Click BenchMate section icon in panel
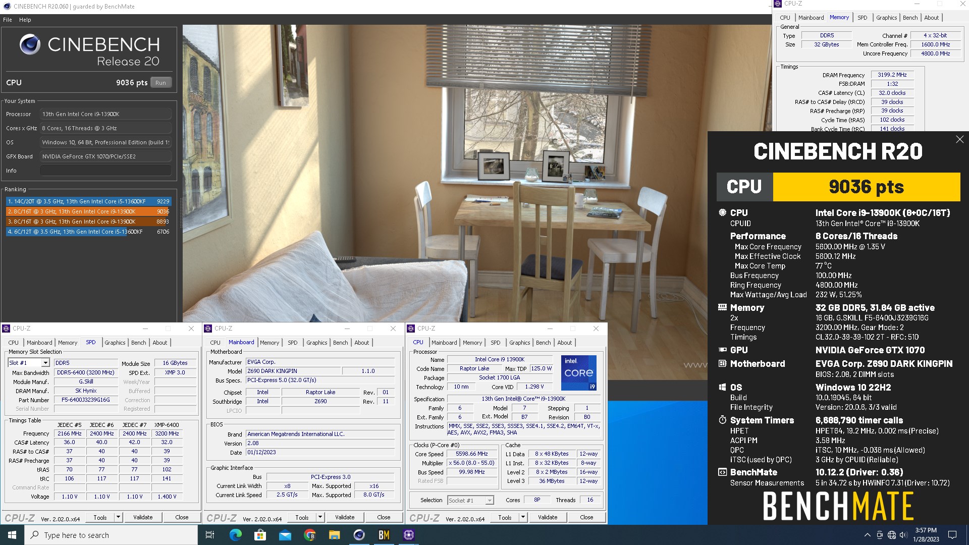 722,472
